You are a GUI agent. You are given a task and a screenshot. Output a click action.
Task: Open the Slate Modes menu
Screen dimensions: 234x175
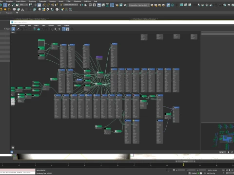[14, 26]
